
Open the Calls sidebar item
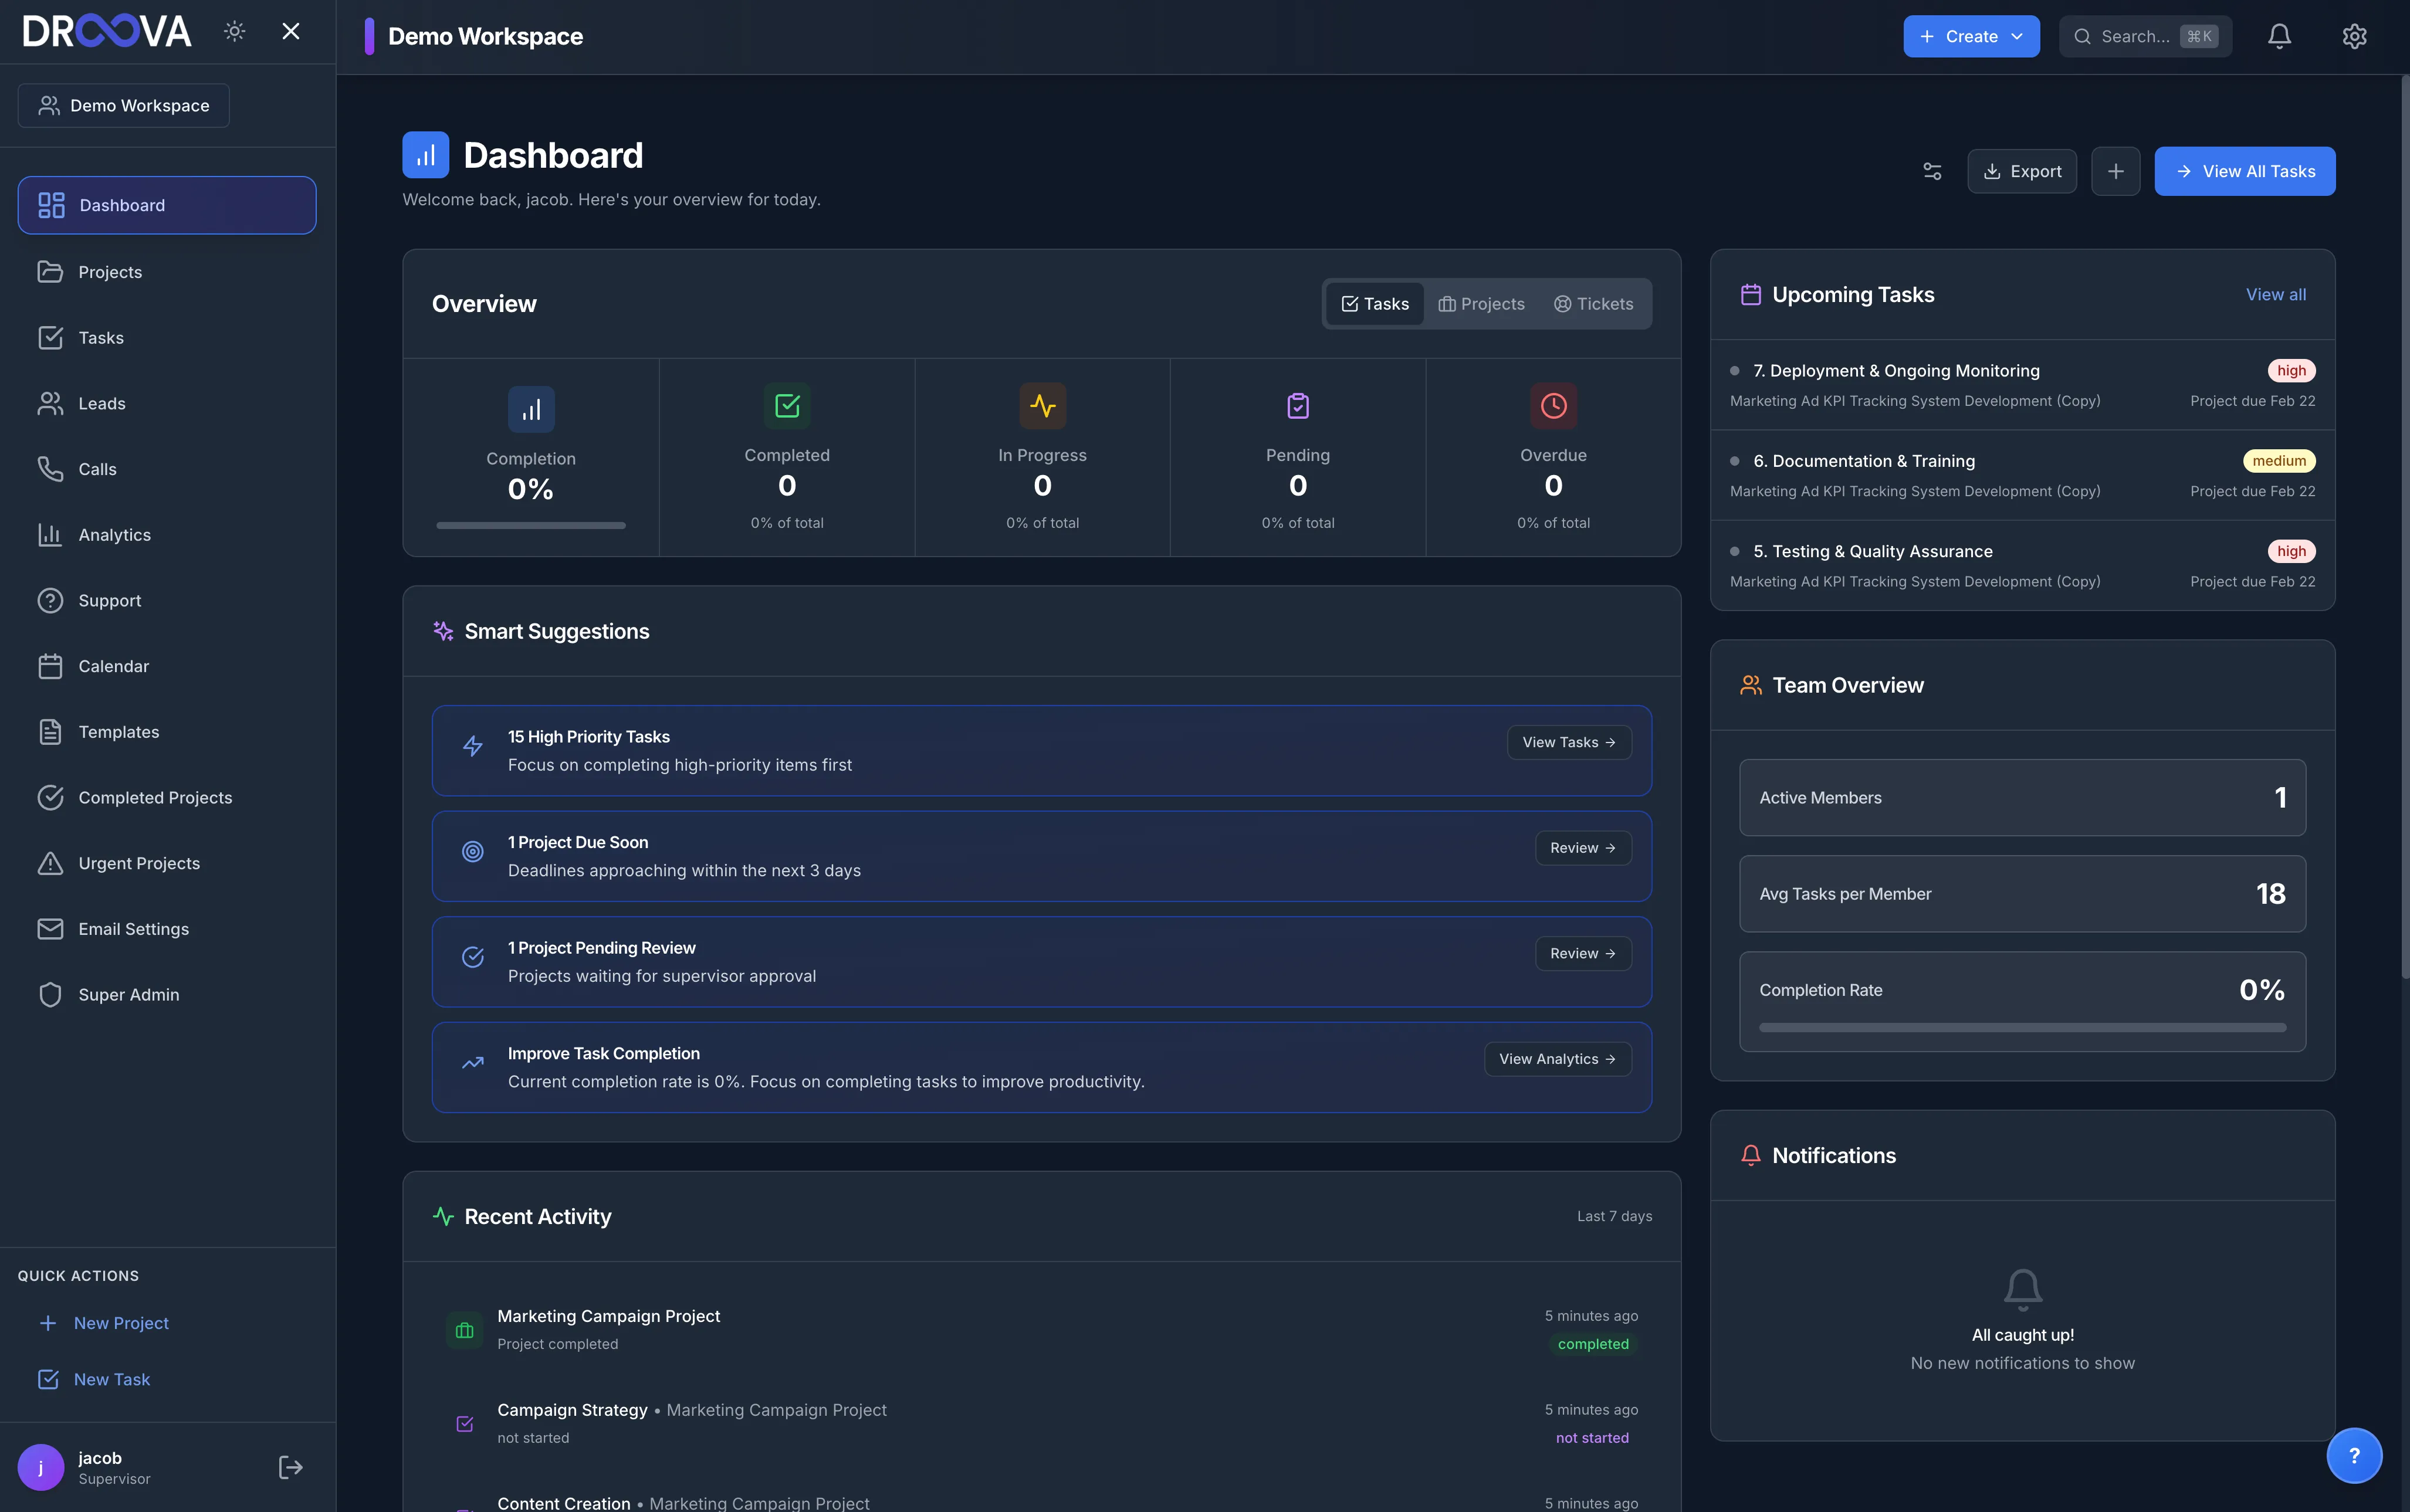(97, 469)
